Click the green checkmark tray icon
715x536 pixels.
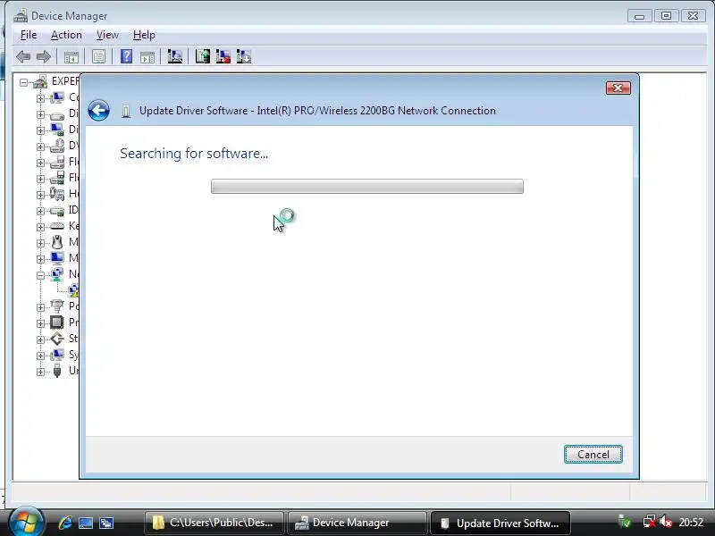pos(625,522)
